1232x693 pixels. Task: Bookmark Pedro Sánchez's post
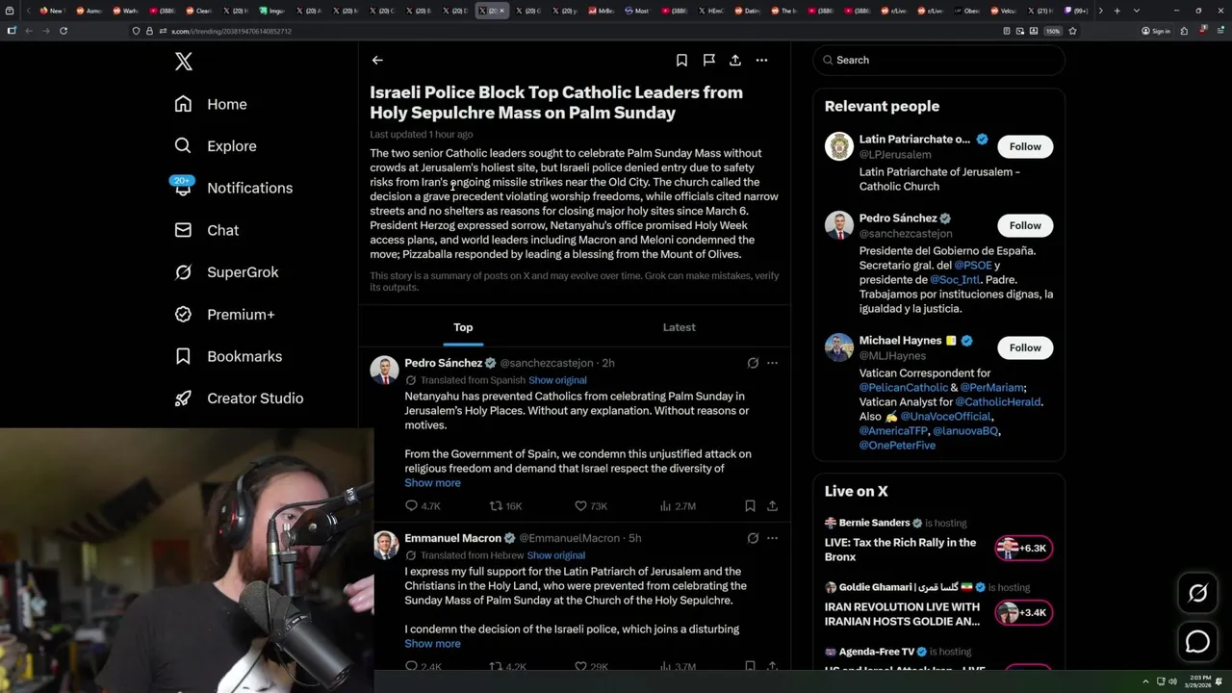[750, 505]
